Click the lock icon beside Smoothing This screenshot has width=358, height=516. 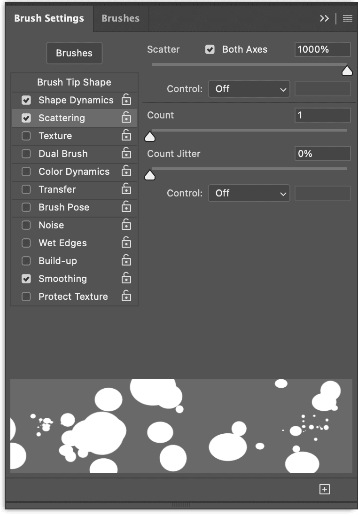[x=126, y=279]
